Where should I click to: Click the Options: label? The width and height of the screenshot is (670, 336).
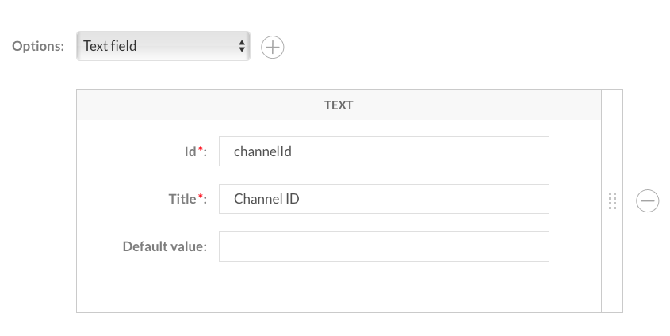coord(38,46)
